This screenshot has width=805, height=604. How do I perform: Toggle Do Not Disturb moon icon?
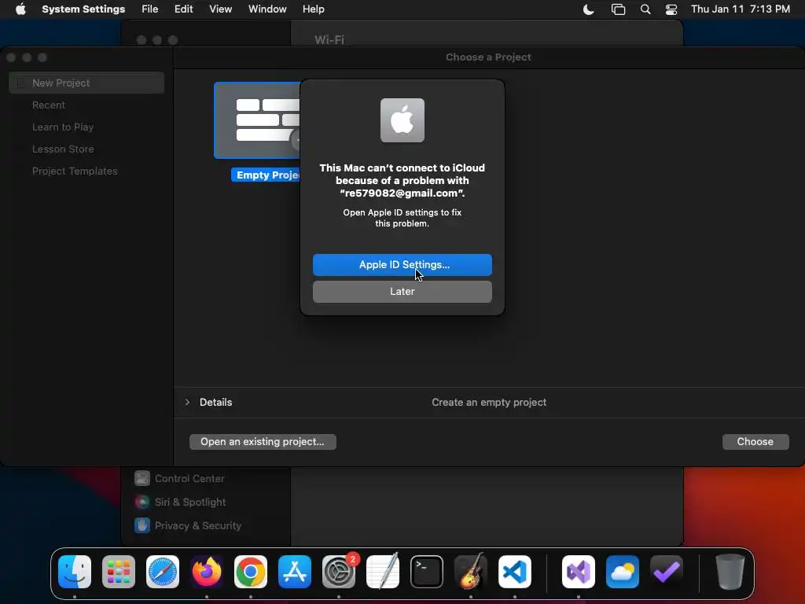588,9
